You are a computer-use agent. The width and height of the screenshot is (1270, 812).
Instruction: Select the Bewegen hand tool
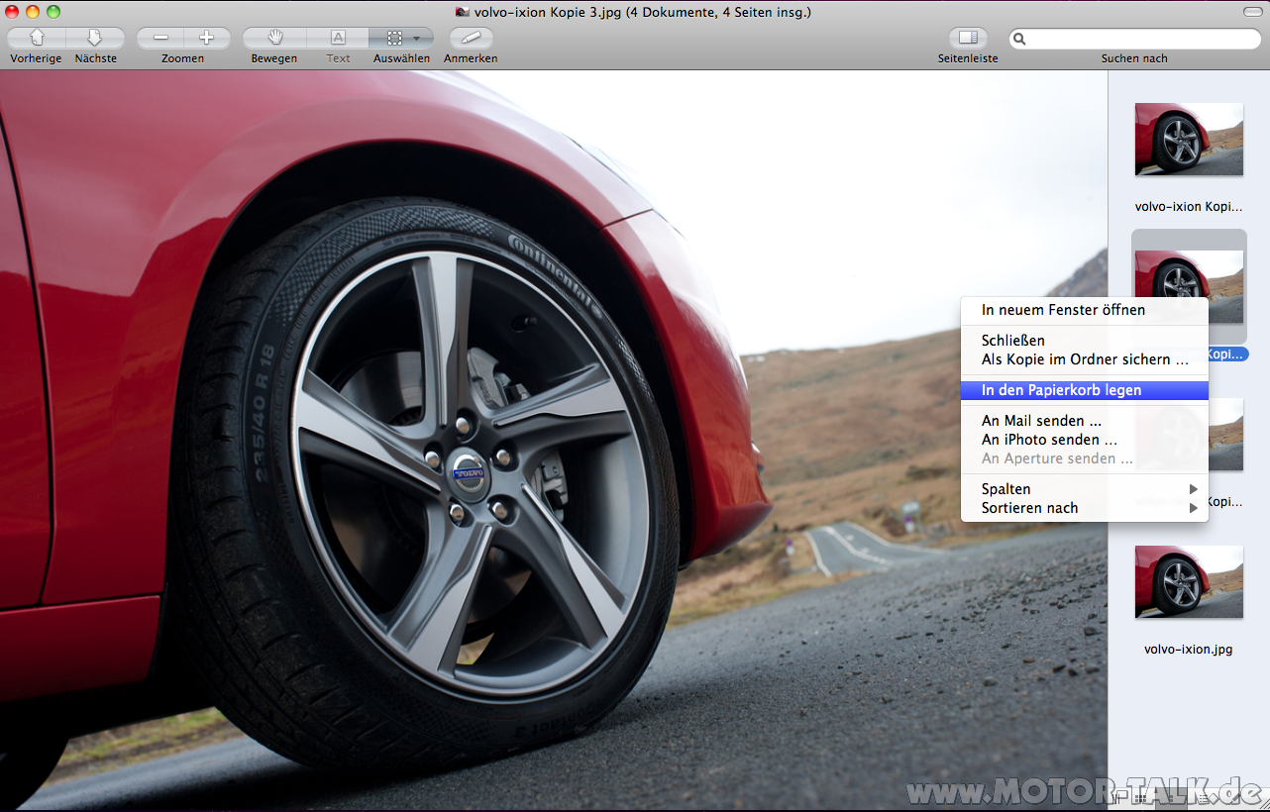[275, 38]
